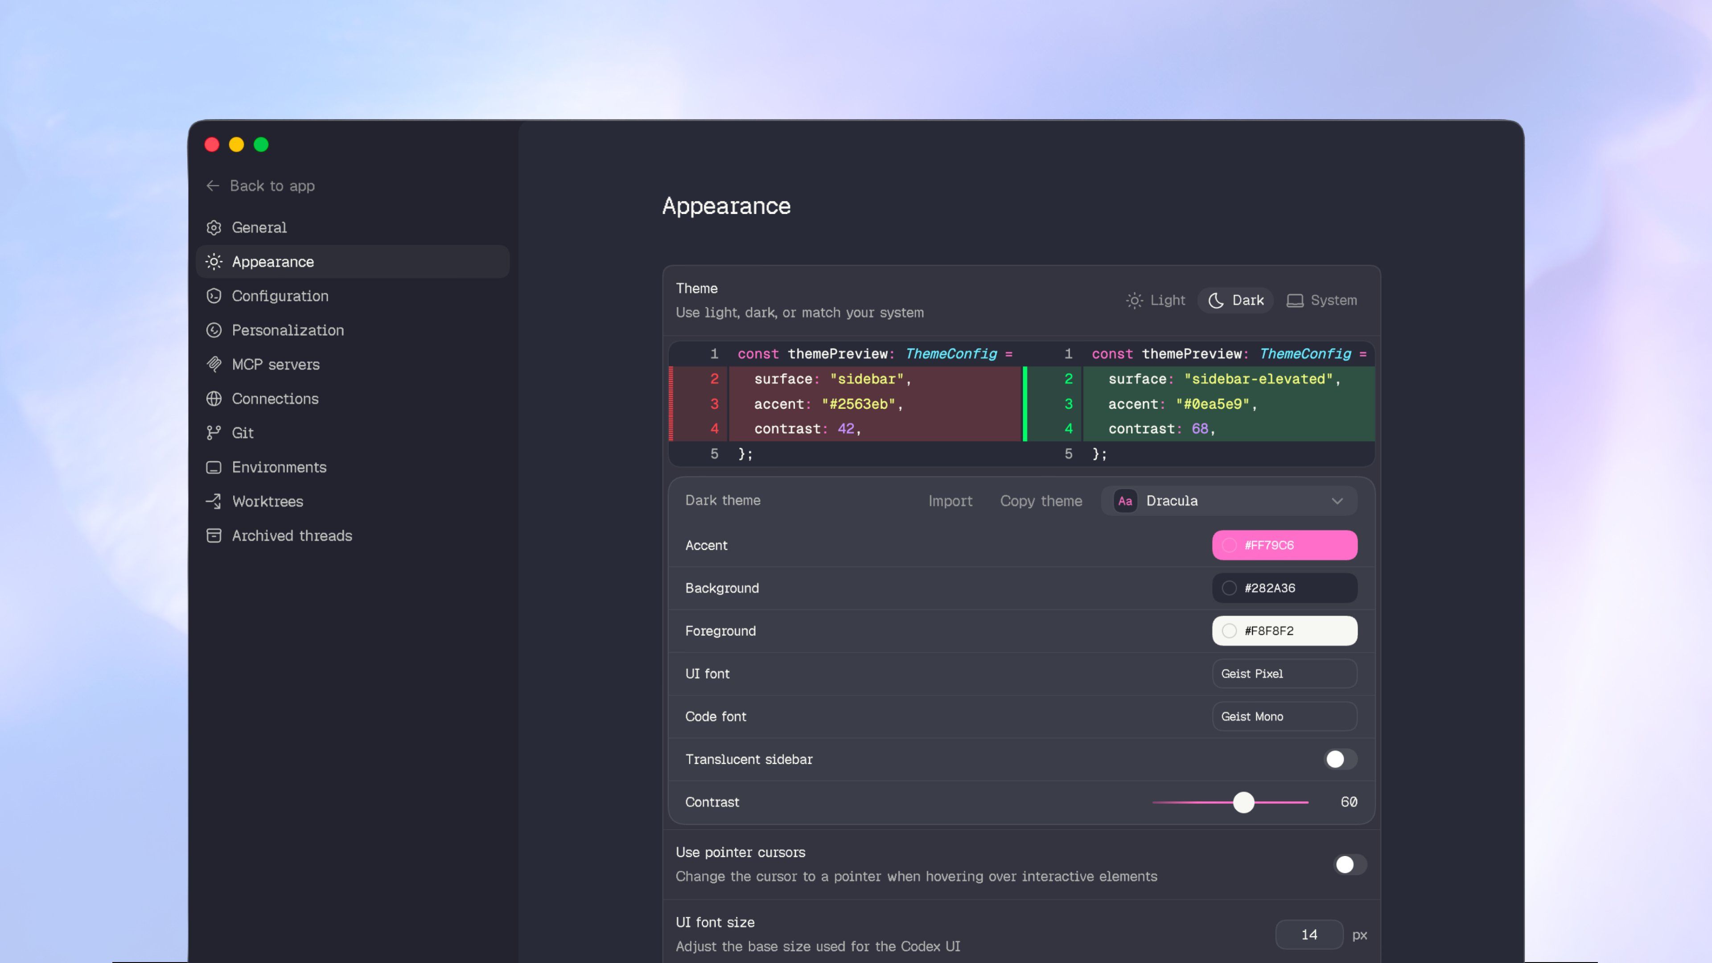The height and width of the screenshot is (963, 1712).
Task: Open the UI font Geist Pixel selector
Action: click(x=1284, y=674)
